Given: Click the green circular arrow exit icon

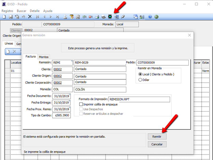Looking at the screenshot, I should coord(156,17).
